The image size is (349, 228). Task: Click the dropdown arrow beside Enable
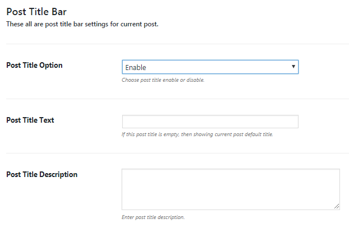tap(294, 67)
